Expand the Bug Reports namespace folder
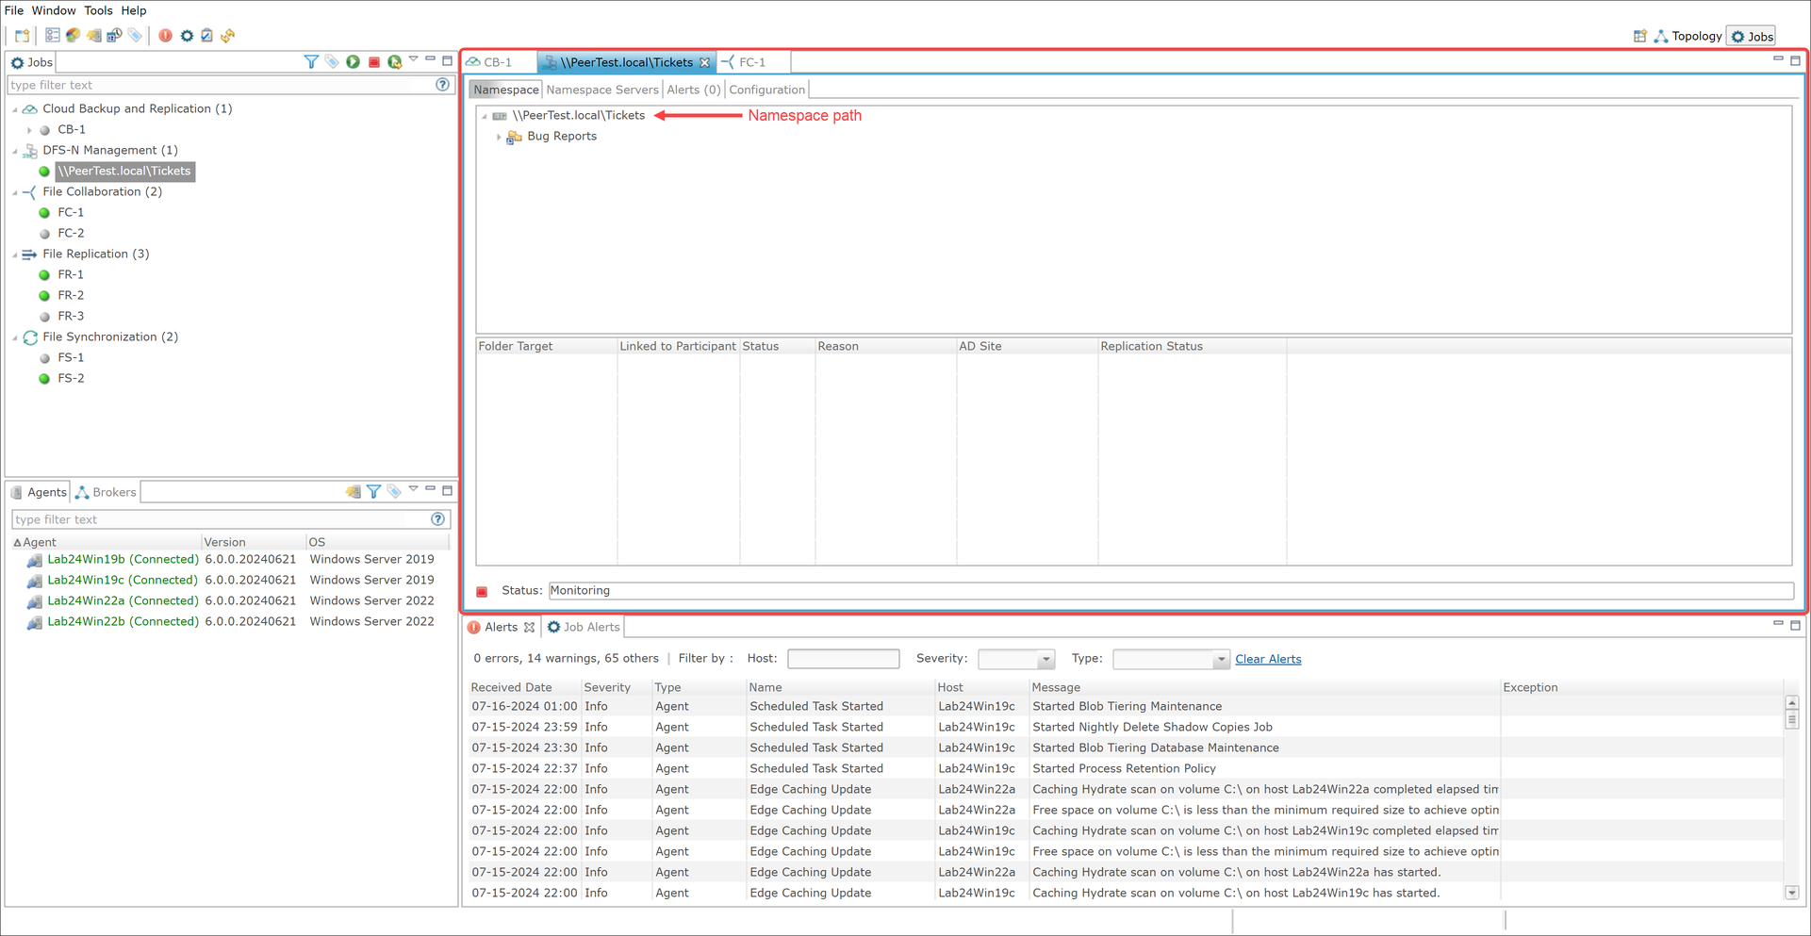 [499, 137]
